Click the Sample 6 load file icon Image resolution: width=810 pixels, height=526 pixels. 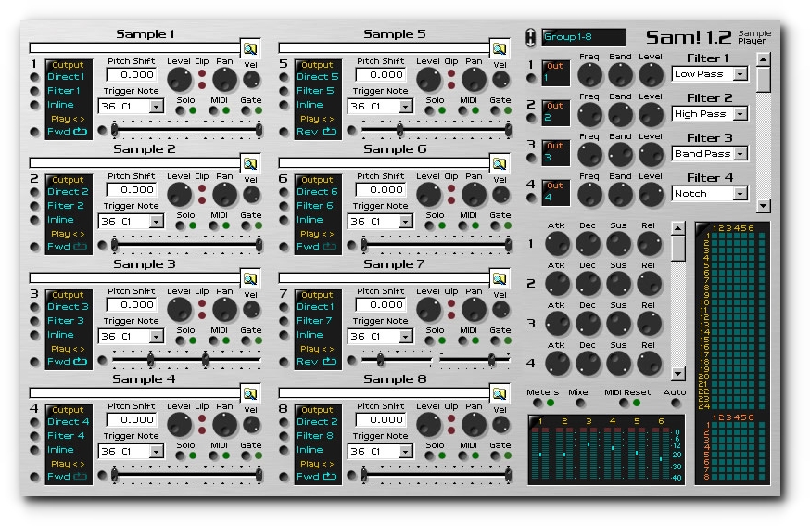click(x=500, y=163)
